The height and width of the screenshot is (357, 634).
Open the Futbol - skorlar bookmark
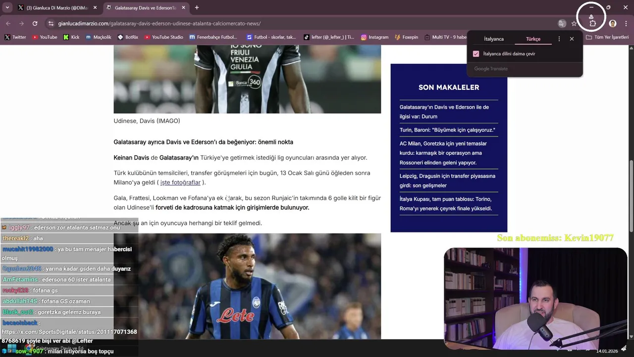271,37
